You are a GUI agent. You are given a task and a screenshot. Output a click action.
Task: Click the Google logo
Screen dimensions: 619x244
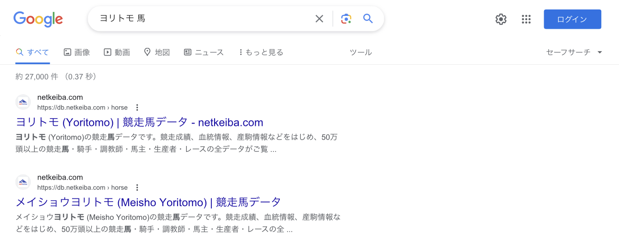click(38, 19)
